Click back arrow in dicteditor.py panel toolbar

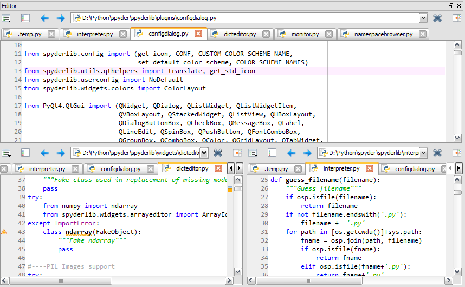(45, 153)
